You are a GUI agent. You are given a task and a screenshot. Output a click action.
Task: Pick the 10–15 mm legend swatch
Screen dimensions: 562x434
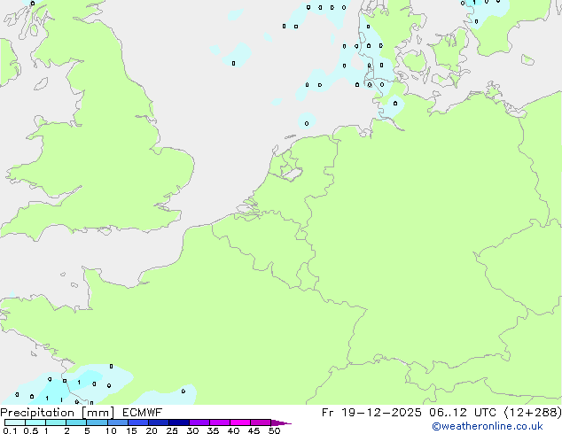tap(118, 422)
